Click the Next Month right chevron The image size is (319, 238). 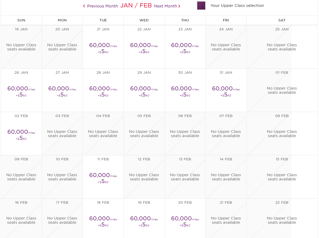coord(179,6)
